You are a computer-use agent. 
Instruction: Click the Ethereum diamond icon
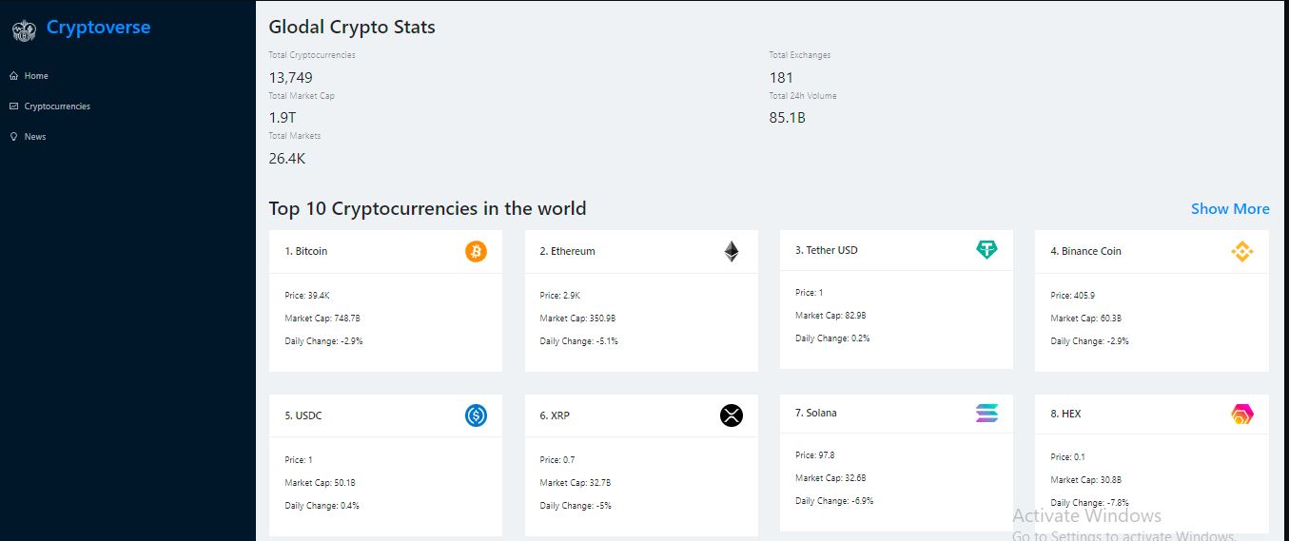tap(731, 251)
